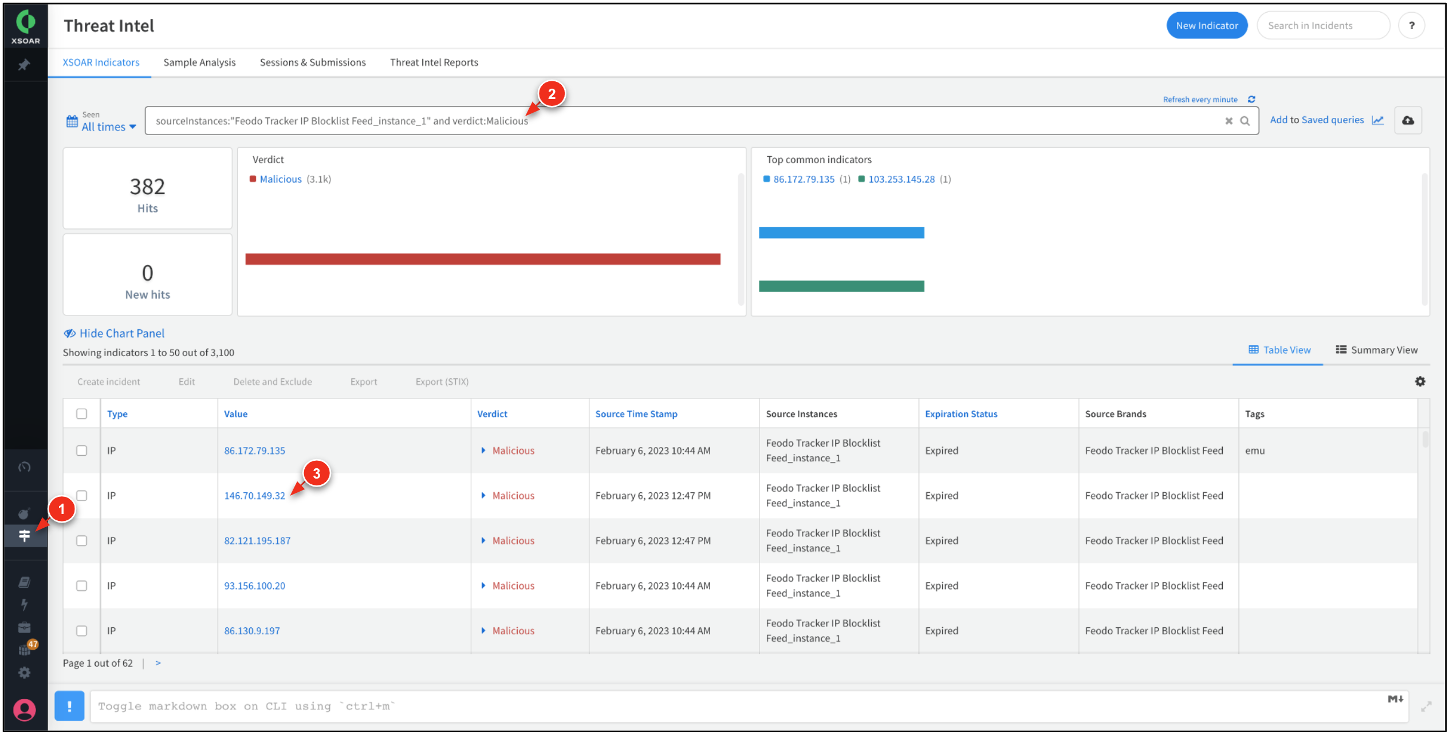Click Add to Saved queries link
This screenshot has width=1449, height=735.
[1317, 120]
